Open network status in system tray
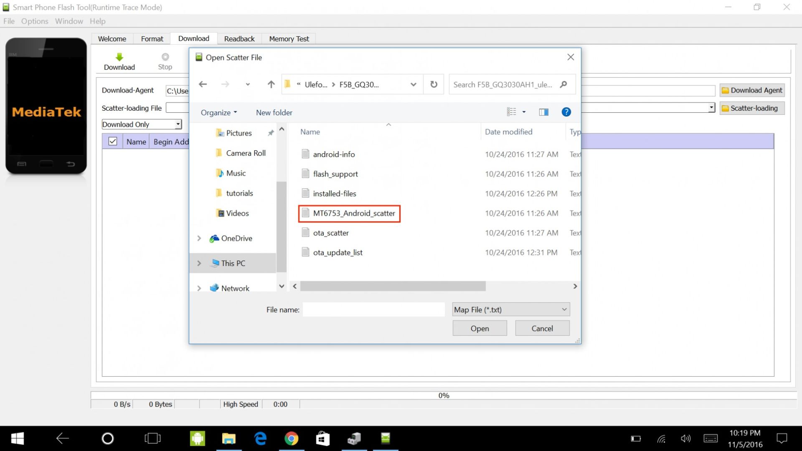Viewport: 802px width, 451px height. [x=662, y=438]
